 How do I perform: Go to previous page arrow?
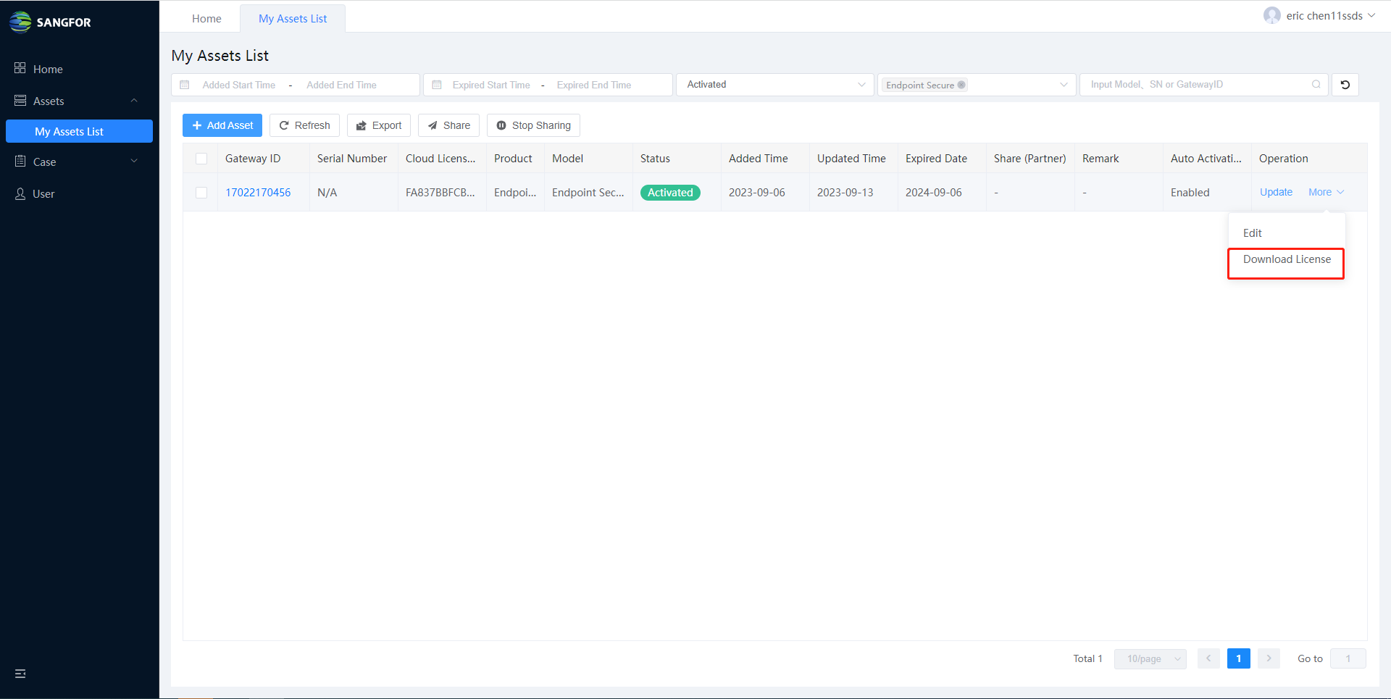[1208, 658]
